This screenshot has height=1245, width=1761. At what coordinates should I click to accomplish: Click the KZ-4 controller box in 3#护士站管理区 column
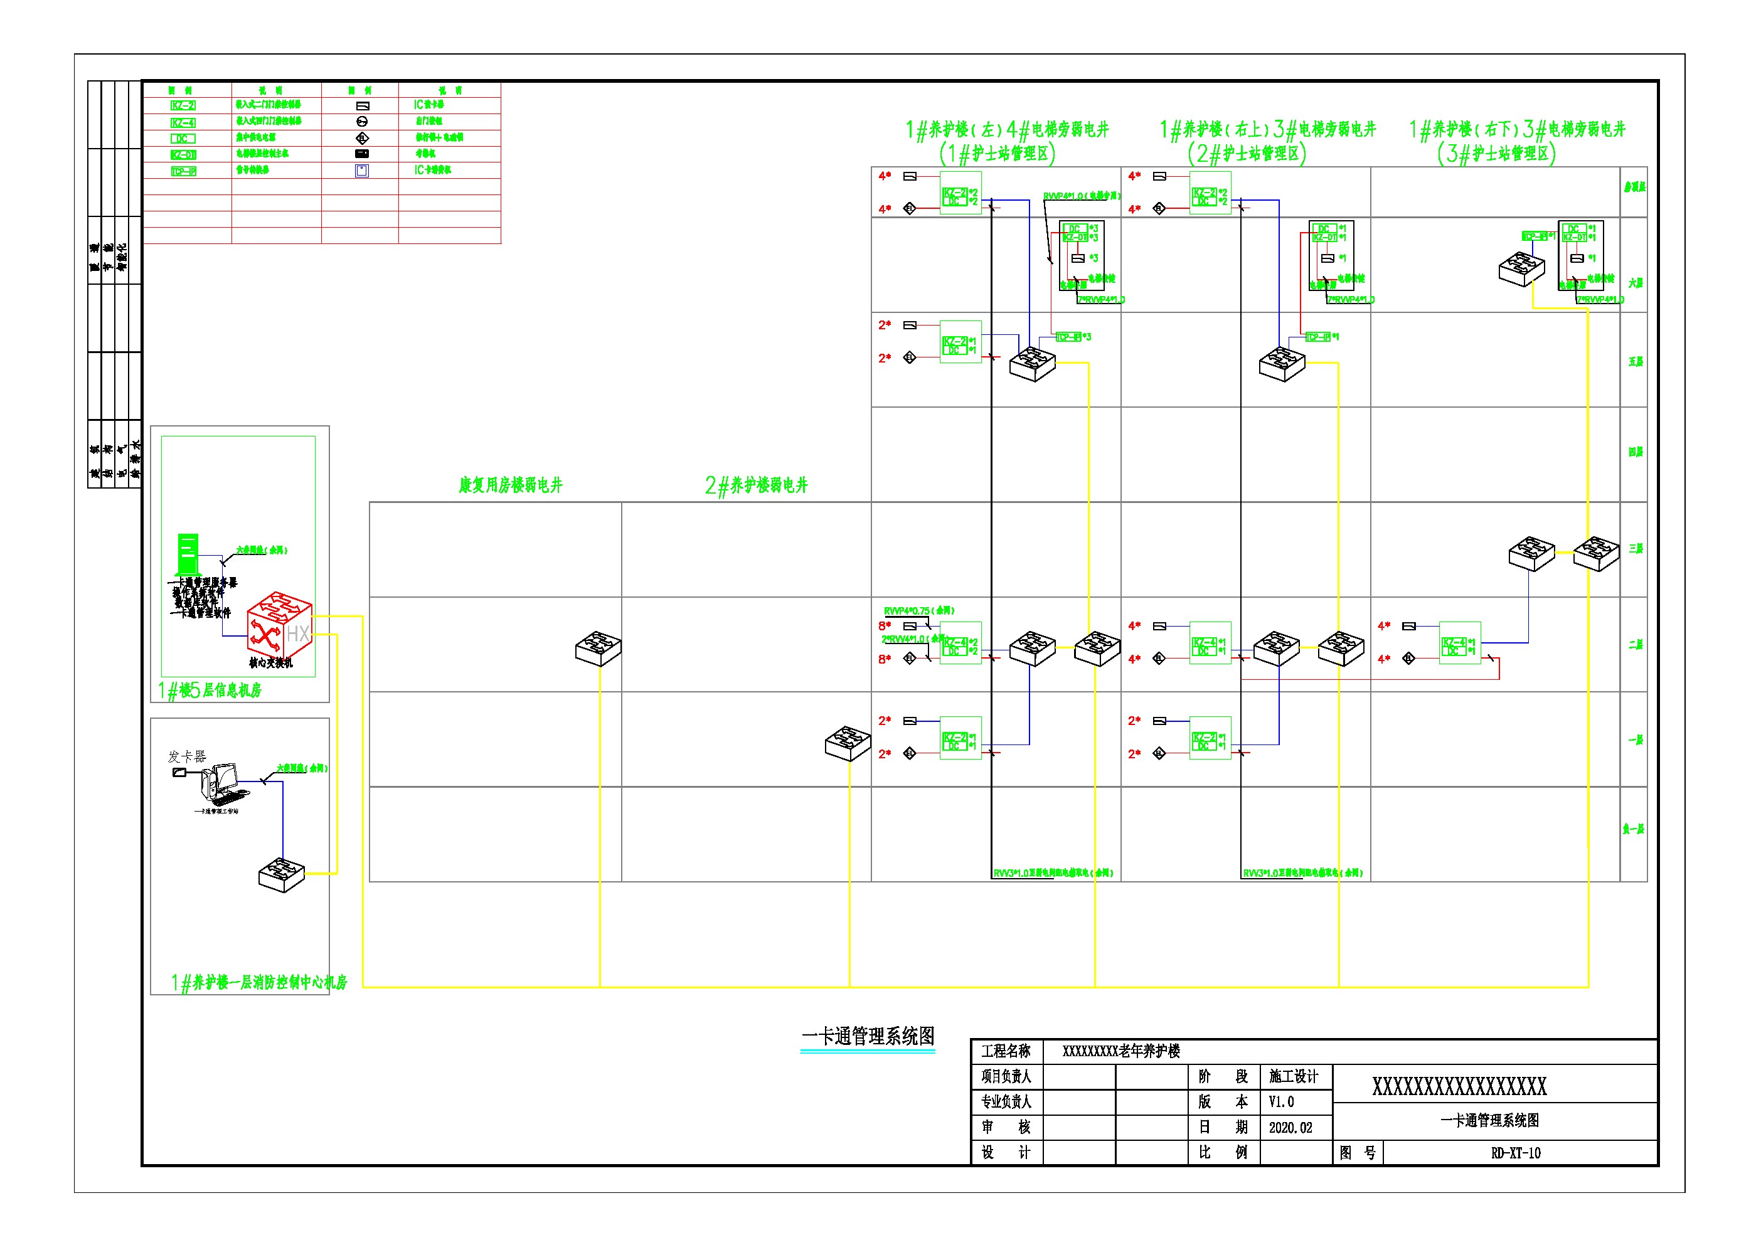click(x=1460, y=642)
